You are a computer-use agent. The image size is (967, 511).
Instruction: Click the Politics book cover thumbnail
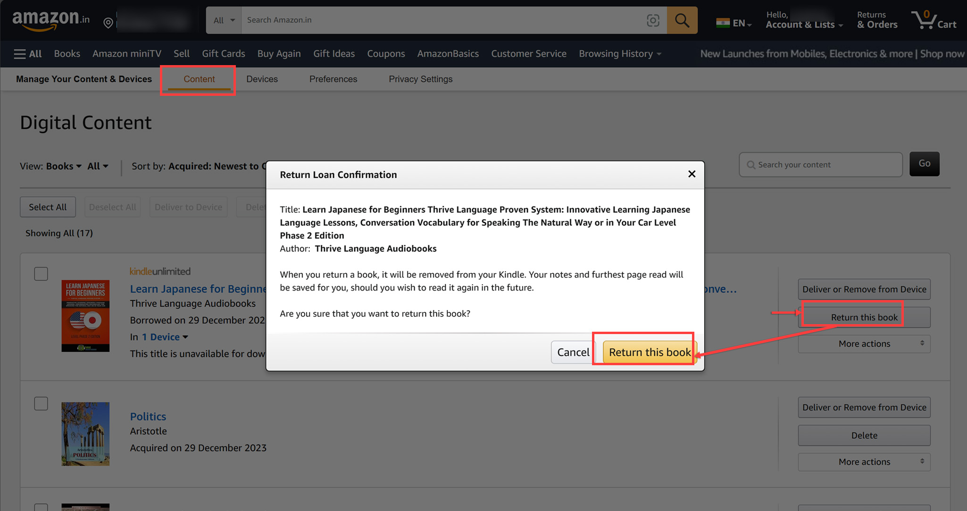click(85, 434)
